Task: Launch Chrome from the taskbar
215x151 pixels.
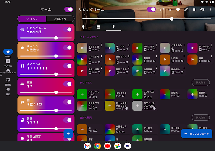Action: pyautogui.click(x=97, y=146)
